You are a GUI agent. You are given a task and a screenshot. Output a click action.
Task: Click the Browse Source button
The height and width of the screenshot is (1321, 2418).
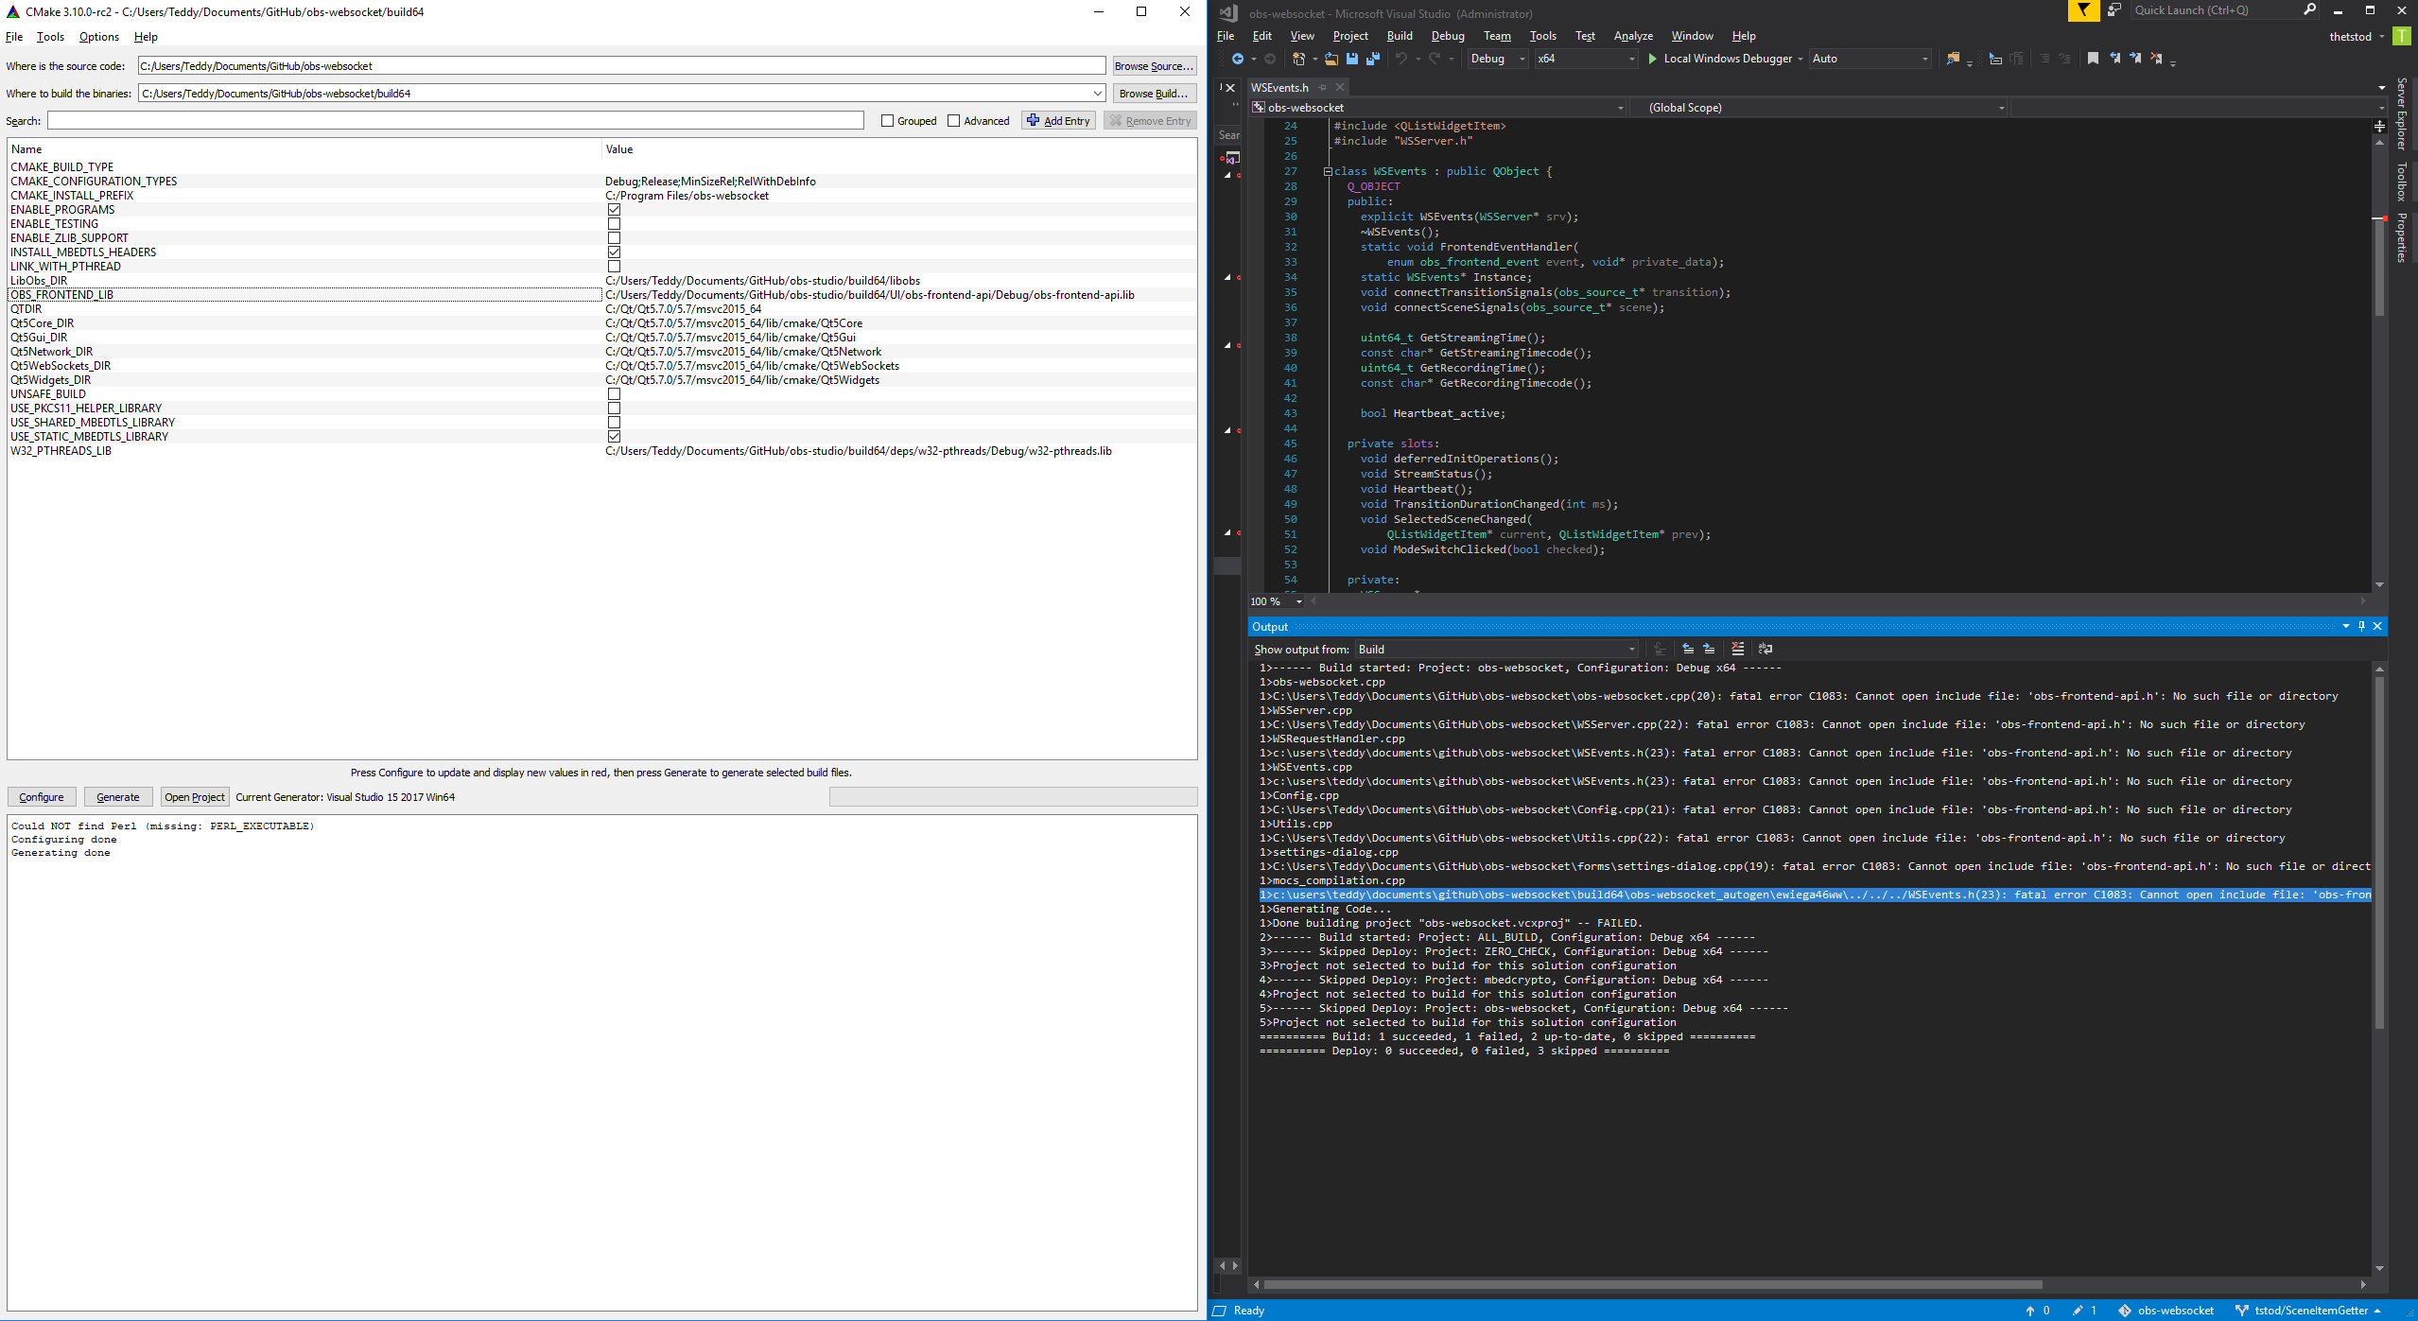pos(1153,65)
